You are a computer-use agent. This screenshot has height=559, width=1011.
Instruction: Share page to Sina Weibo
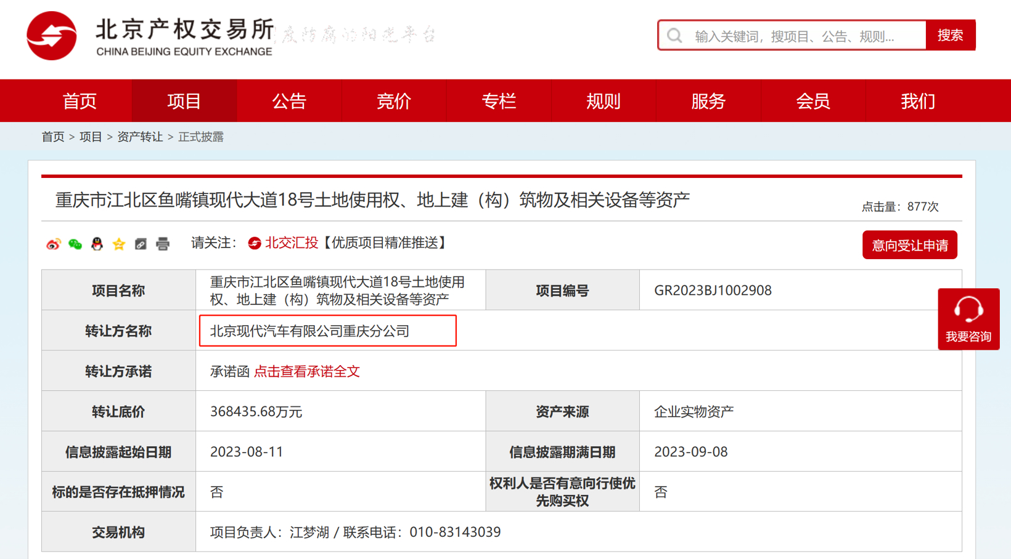[x=54, y=244]
